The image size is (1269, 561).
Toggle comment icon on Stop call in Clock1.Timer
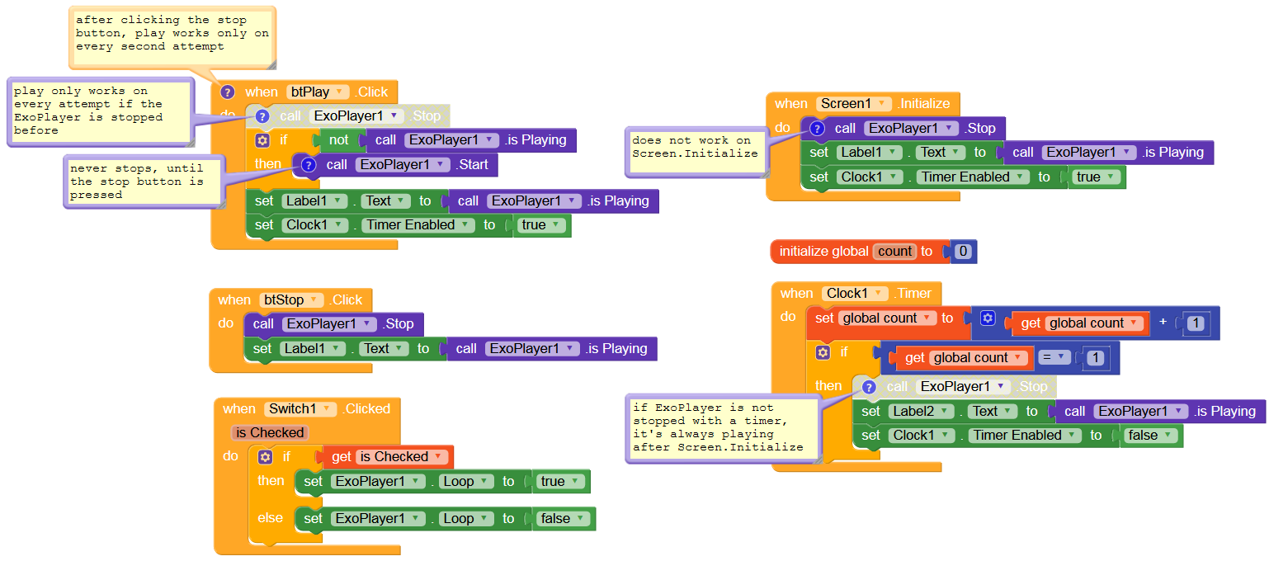(x=868, y=387)
